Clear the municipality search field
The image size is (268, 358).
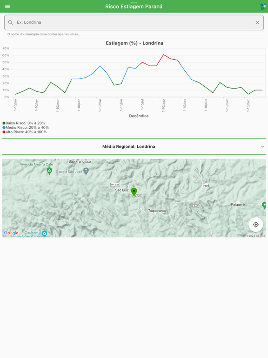(257, 22)
